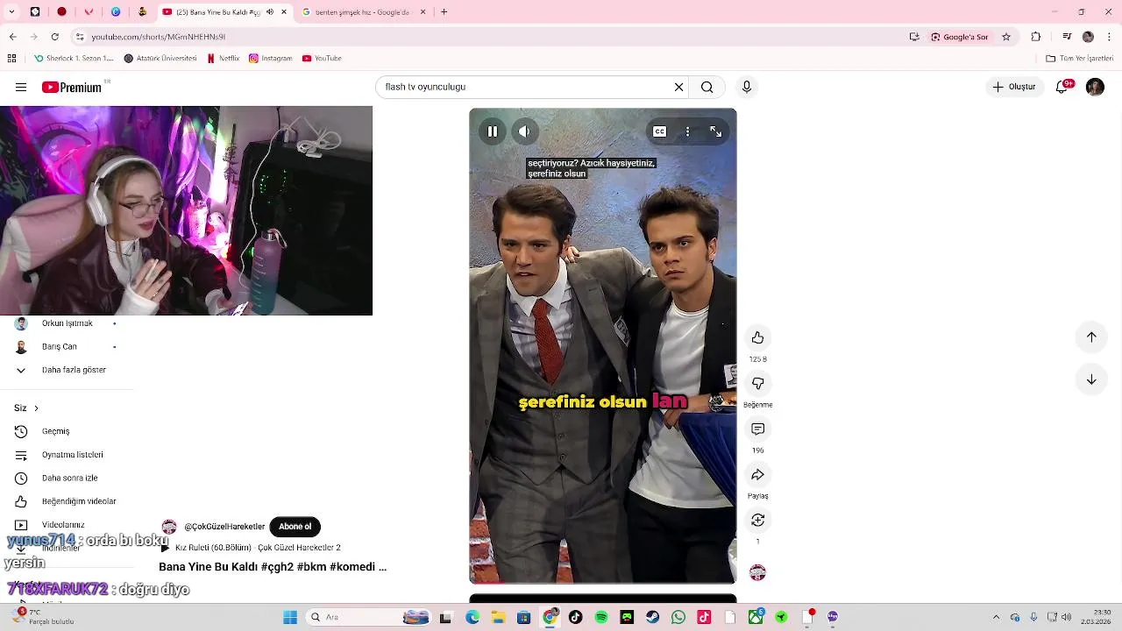
Task: Open the Remix button
Action: (757, 521)
